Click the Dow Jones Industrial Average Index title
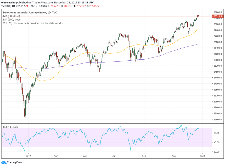Viewport: 225px width, 166px height. click(x=30, y=12)
